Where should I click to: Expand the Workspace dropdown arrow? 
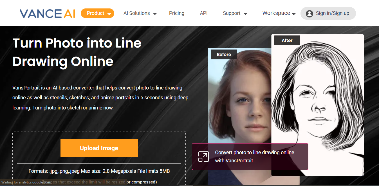(x=294, y=14)
